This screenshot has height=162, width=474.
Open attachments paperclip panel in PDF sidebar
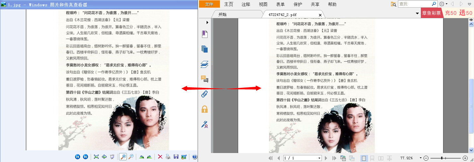click(x=205, y=94)
